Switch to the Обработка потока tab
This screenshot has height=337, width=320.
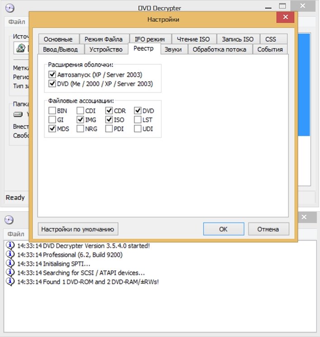click(220, 49)
